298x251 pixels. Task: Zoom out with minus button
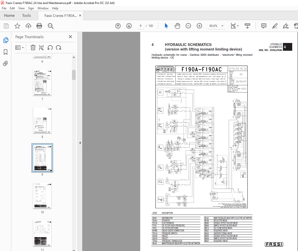(x=188, y=26)
